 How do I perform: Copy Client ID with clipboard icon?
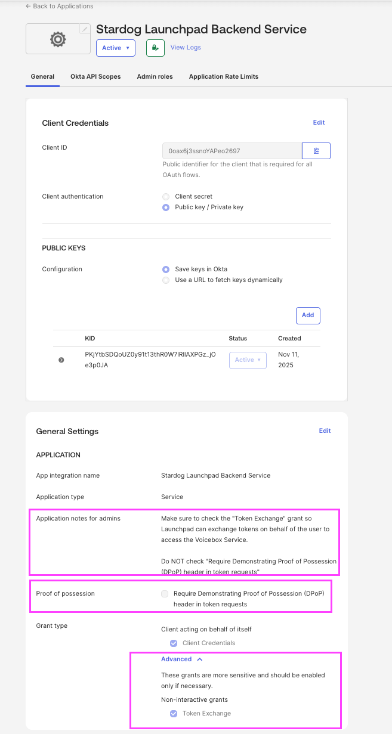tap(316, 151)
